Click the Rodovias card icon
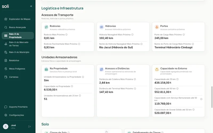 (x=46, y=27)
